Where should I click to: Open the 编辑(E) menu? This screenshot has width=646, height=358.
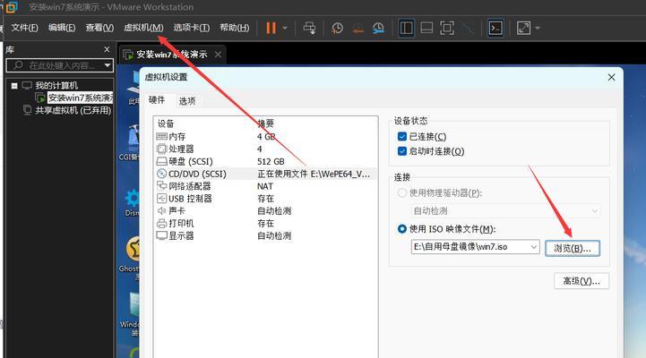(62, 28)
